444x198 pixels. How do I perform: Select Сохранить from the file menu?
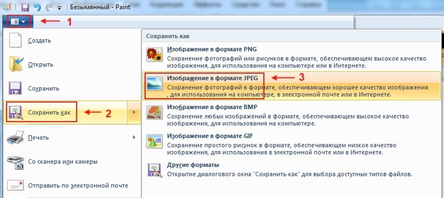click(x=43, y=88)
